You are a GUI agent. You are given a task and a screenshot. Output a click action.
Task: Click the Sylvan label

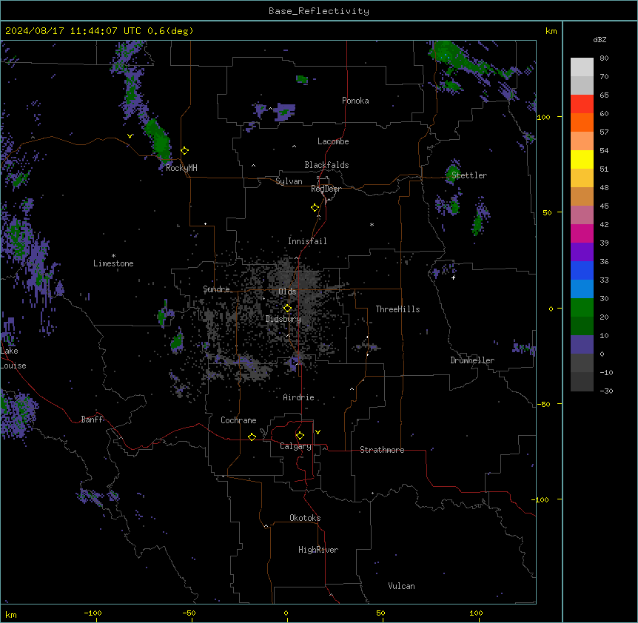pyautogui.click(x=289, y=181)
